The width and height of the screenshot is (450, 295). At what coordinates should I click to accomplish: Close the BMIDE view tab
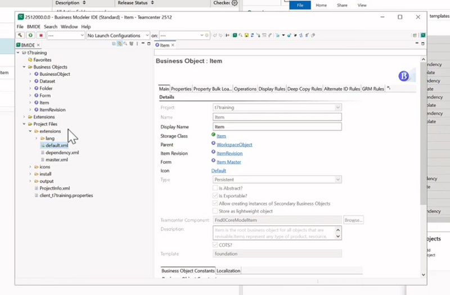click(38, 45)
